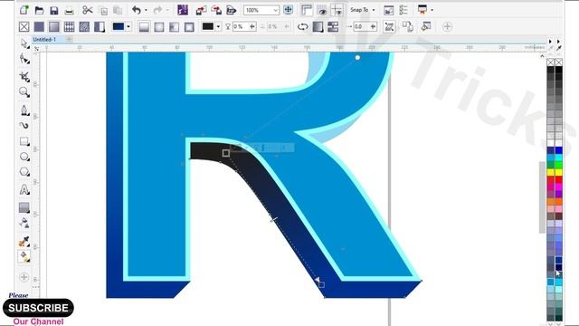Select No fill in the property bar

24,26
